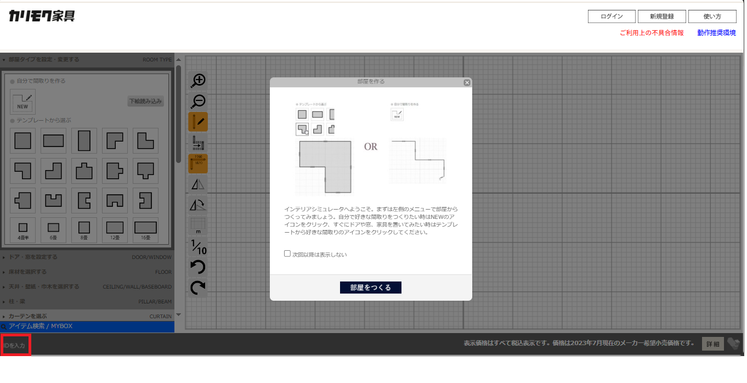
Task: Expand the ドア・窓を設定する DOOR/WINDOW section
Action: [x=87, y=257]
